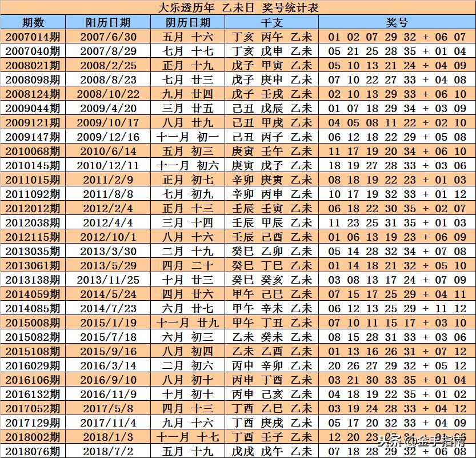Click lunar date 十月 初十
This screenshot has width=476, height=458.
[187, 394]
